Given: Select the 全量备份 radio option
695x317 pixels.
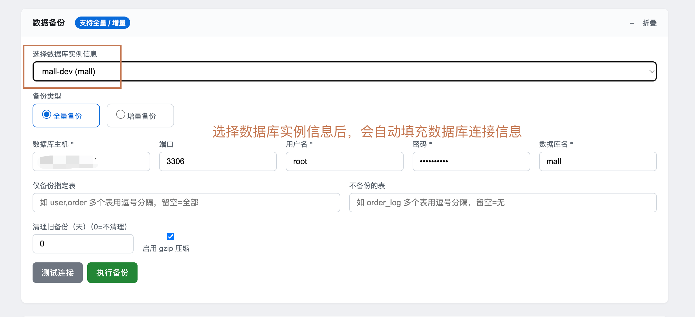Looking at the screenshot, I should 47,114.
